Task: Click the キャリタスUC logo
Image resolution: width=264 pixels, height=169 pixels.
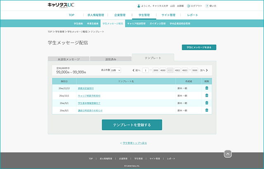Action: coord(61,5)
